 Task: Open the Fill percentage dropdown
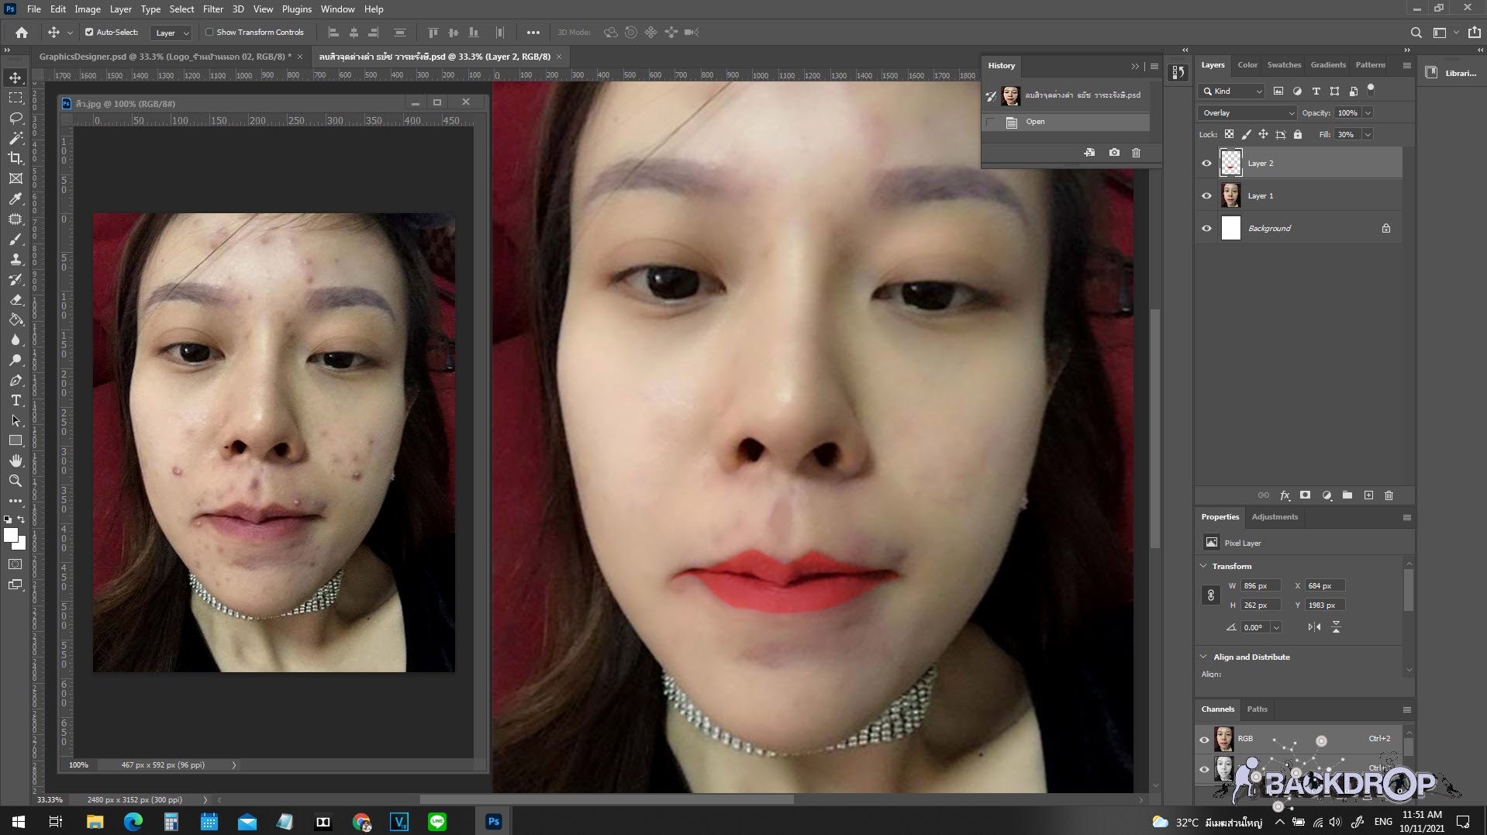1368,135
